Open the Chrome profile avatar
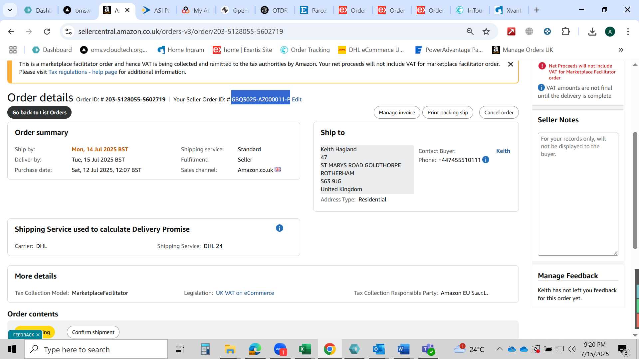The image size is (639, 359). [x=610, y=32]
